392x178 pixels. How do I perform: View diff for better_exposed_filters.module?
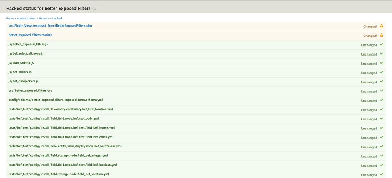click(30, 35)
